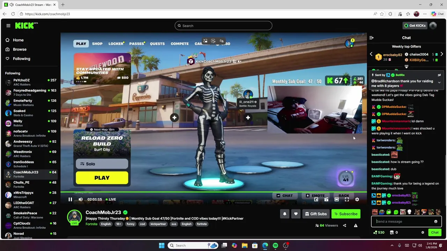Screen dimensions: 447x251
Task: Click the taskbar Search box
Action: [193, 245]
